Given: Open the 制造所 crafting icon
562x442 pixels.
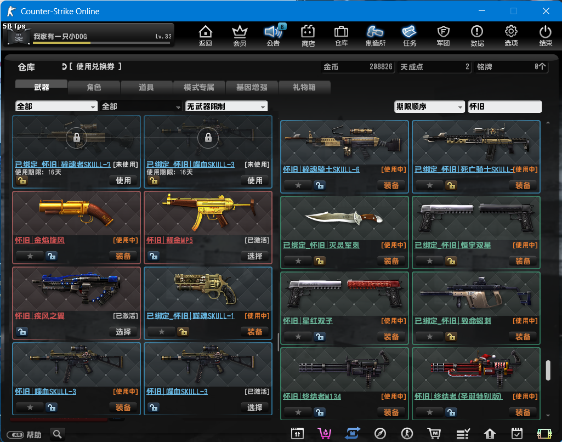Looking at the screenshot, I should pyautogui.click(x=375, y=36).
